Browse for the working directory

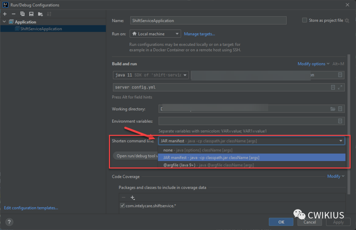tap(333, 109)
